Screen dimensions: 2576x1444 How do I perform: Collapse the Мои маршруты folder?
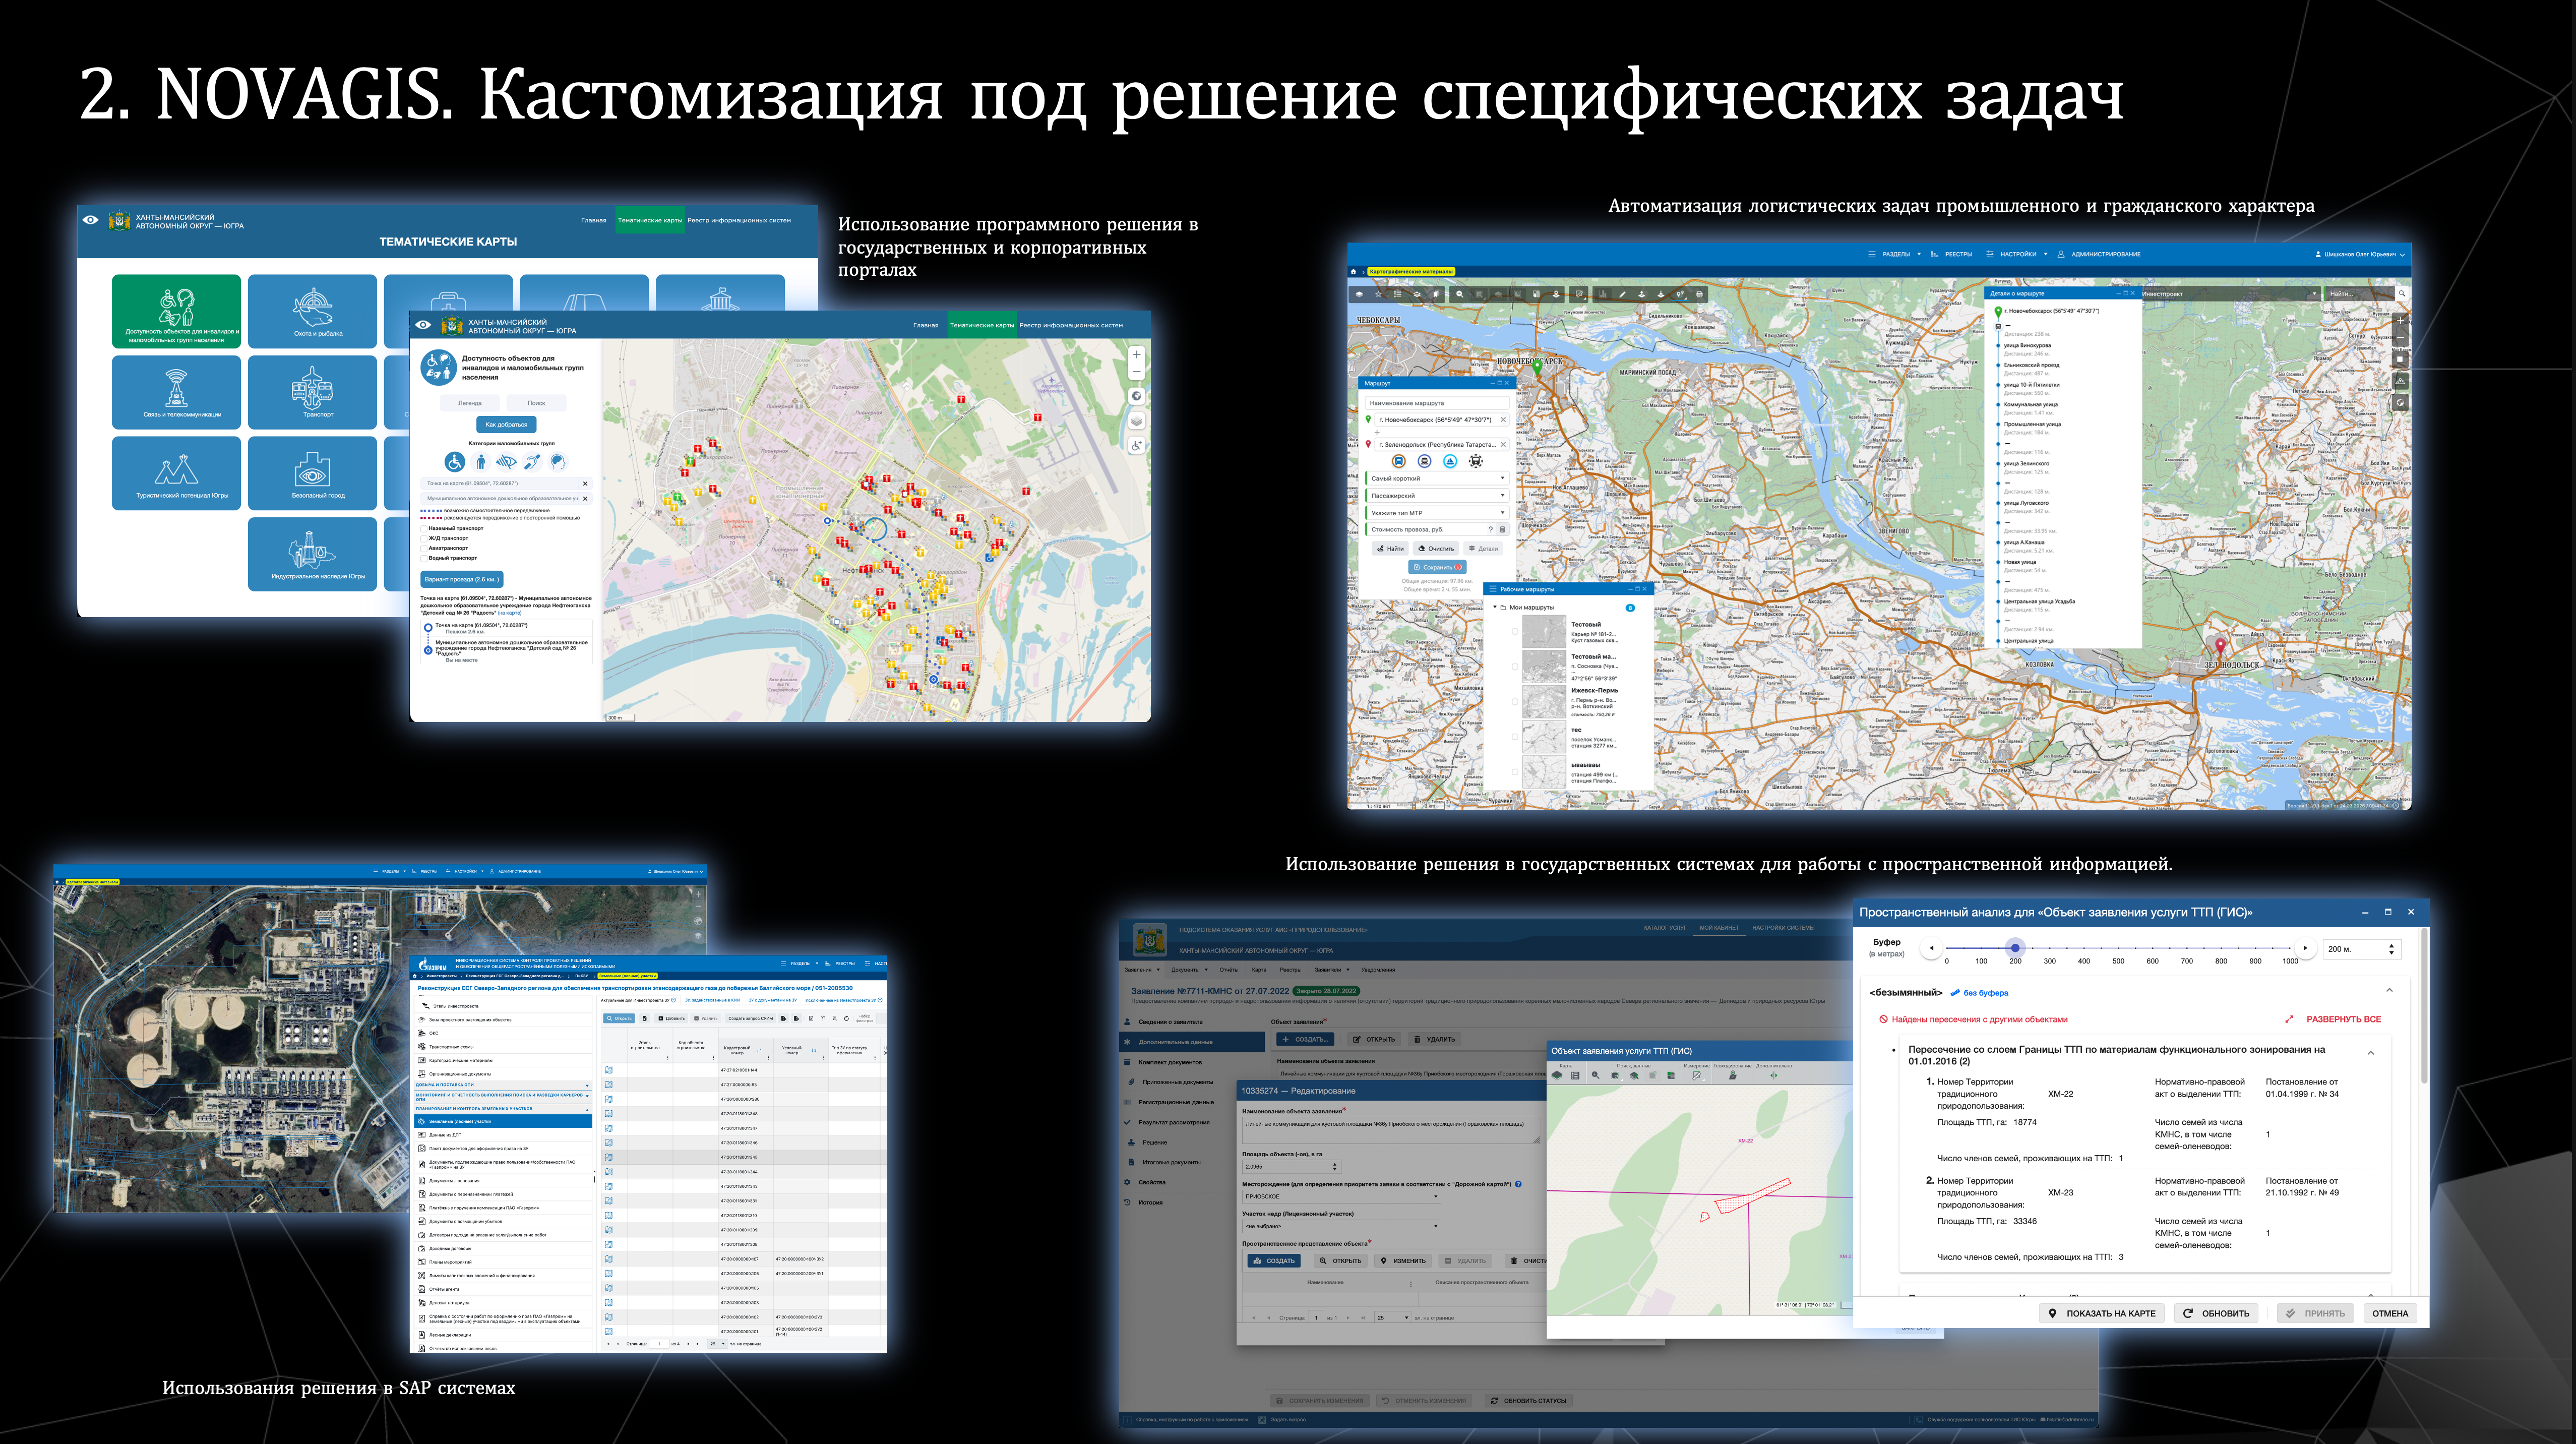[x=1496, y=607]
